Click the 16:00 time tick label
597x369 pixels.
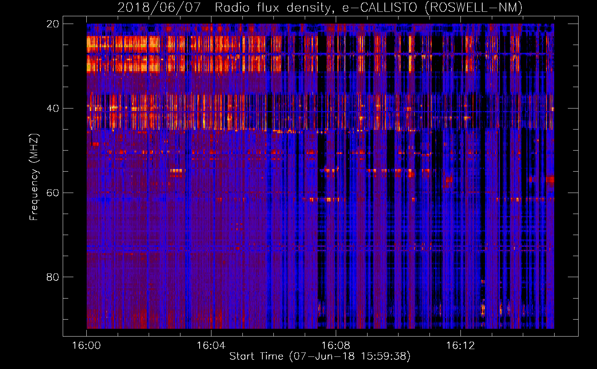tap(86, 346)
